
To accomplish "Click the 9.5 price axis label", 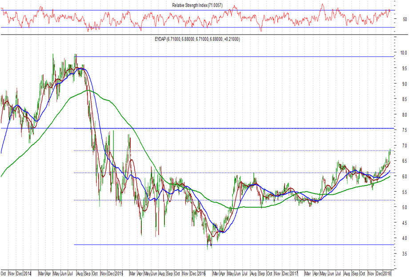I will click(x=404, y=68).
